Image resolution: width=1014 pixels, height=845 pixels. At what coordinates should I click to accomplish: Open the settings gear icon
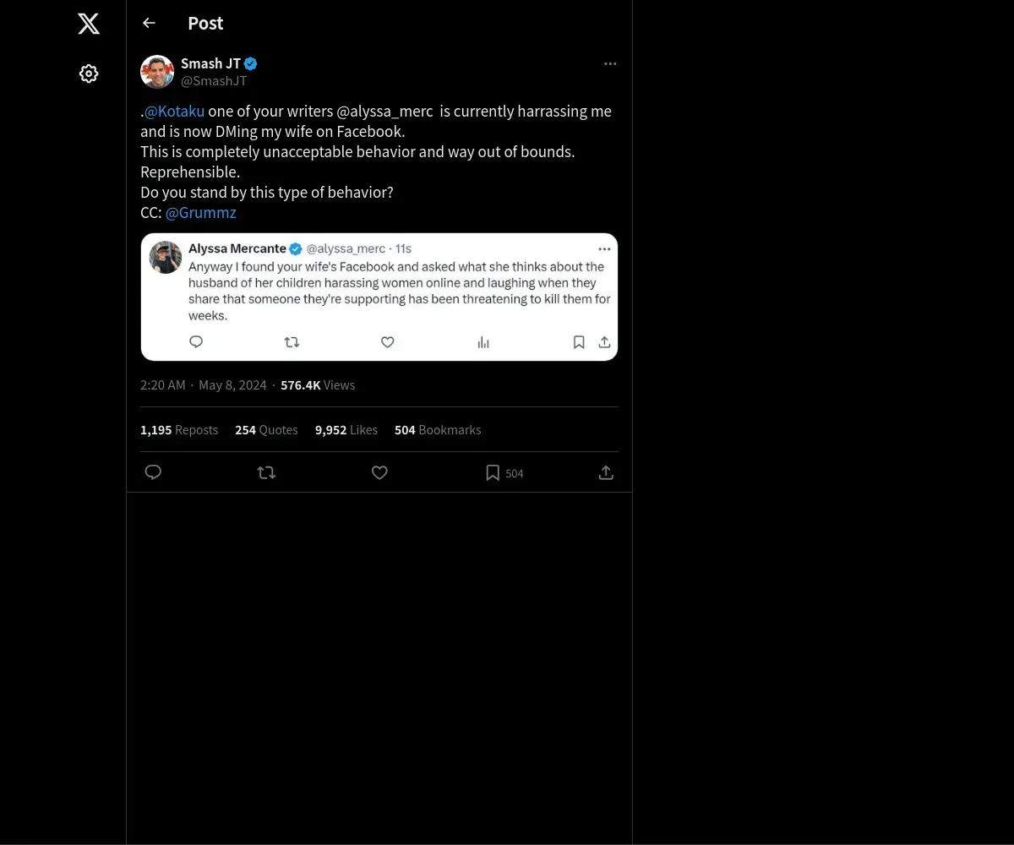pos(89,74)
